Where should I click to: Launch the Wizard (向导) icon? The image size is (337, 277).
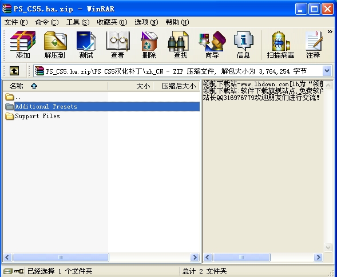click(x=212, y=45)
